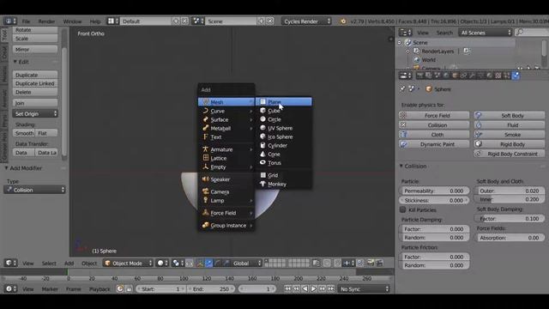The image size is (549, 309).
Task: Click the Soft Body Inner slider
Action: tap(510, 199)
